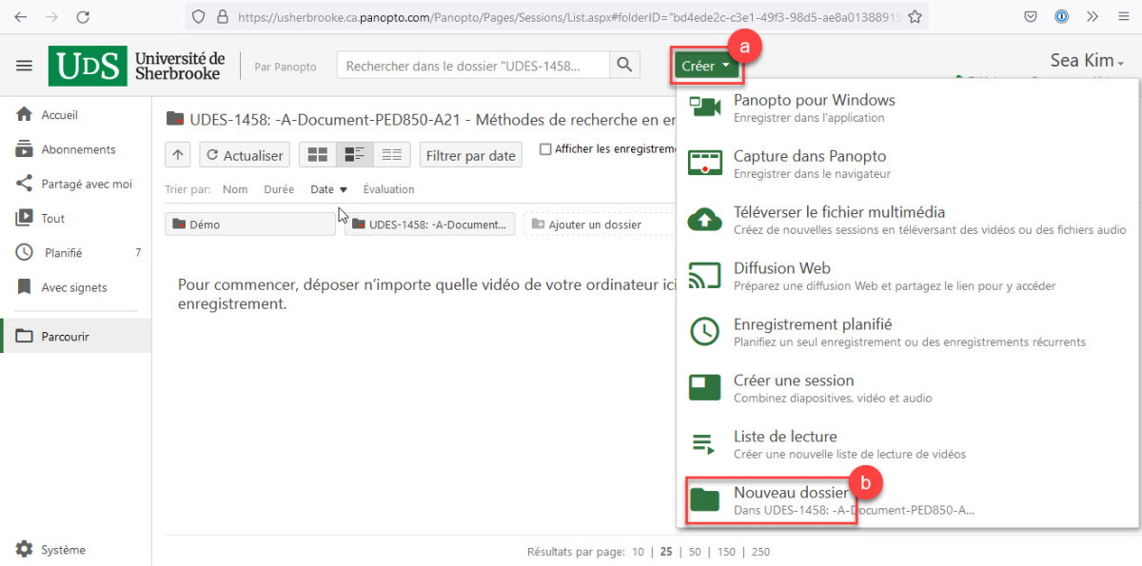Toggle Date sort order arrow
1142x566 pixels.
[344, 189]
